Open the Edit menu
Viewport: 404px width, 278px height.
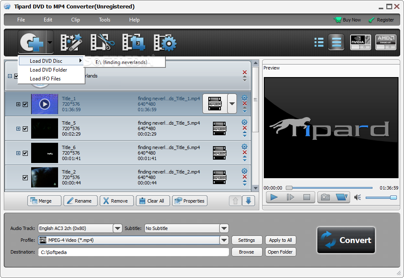pos(48,20)
